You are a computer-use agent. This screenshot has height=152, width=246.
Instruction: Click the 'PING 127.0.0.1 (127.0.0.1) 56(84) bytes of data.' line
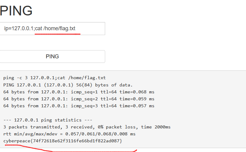68,85
